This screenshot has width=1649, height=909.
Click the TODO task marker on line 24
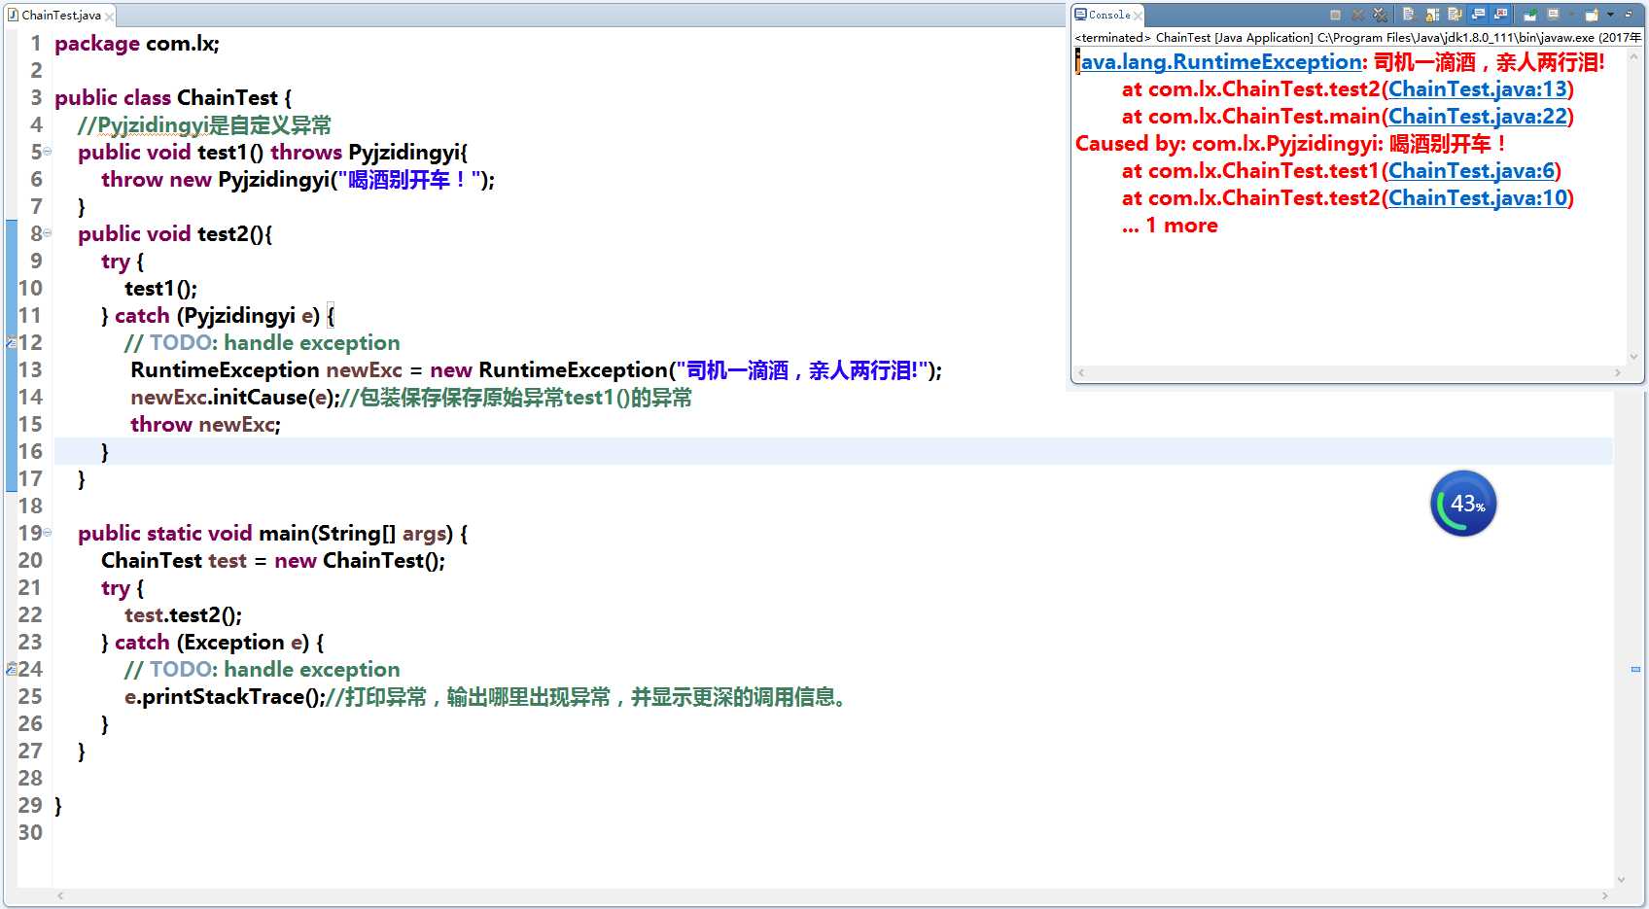coord(11,669)
